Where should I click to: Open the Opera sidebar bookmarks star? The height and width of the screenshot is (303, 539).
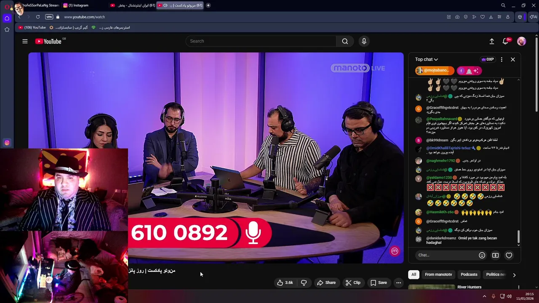pyautogui.click(x=7, y=29)
